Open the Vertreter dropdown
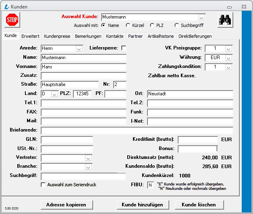This screenshot has height=214, width=253. coord(88,158)
